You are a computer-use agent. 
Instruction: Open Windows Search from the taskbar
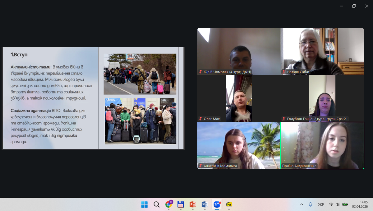157,204
